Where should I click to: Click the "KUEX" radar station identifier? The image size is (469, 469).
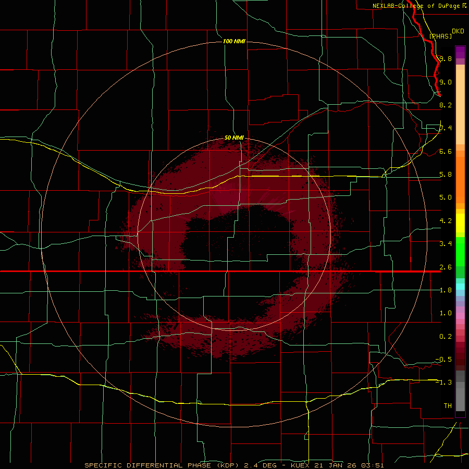[300, 465]
